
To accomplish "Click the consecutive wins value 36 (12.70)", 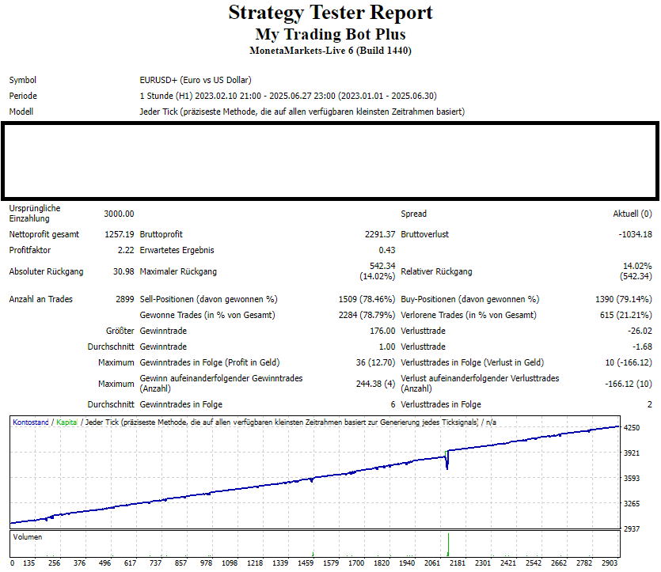I will coord(375,362).
